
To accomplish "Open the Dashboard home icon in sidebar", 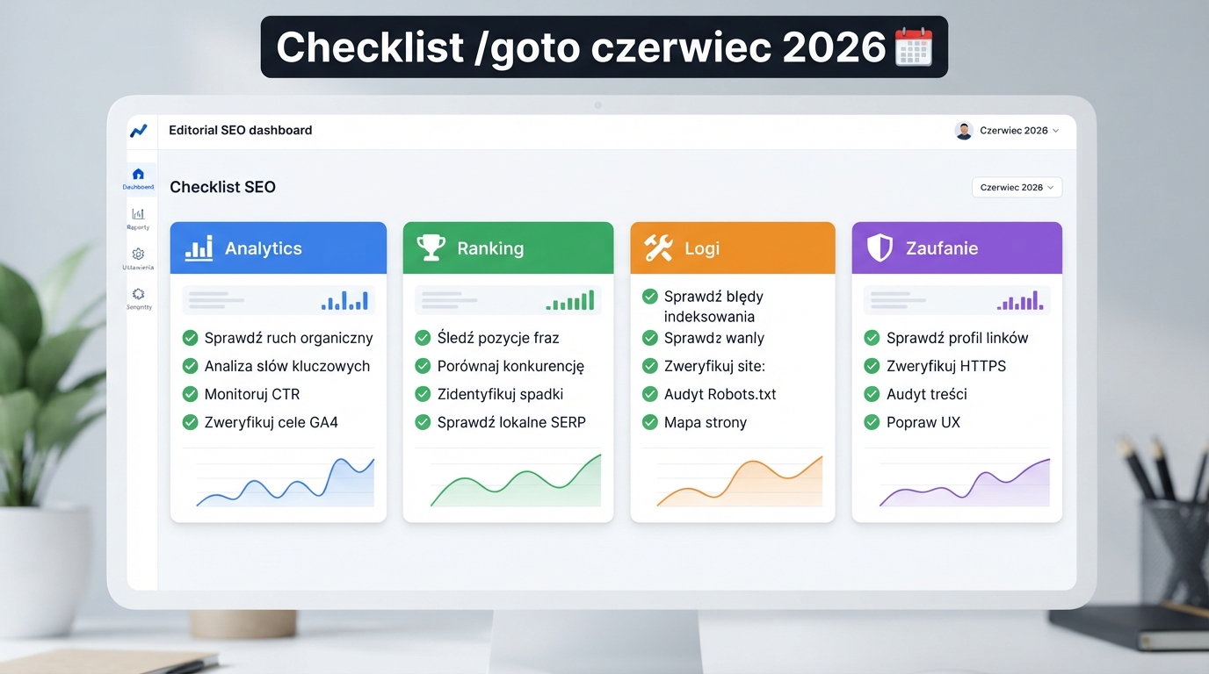I will pyautogui.click(x=138, y=174).
